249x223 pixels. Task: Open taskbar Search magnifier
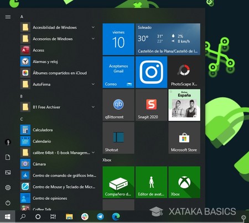point(23,216)
